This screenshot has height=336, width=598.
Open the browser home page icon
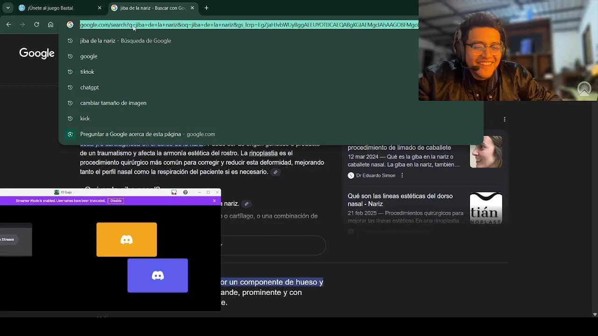pyautogui.click(x=50, y=25)
